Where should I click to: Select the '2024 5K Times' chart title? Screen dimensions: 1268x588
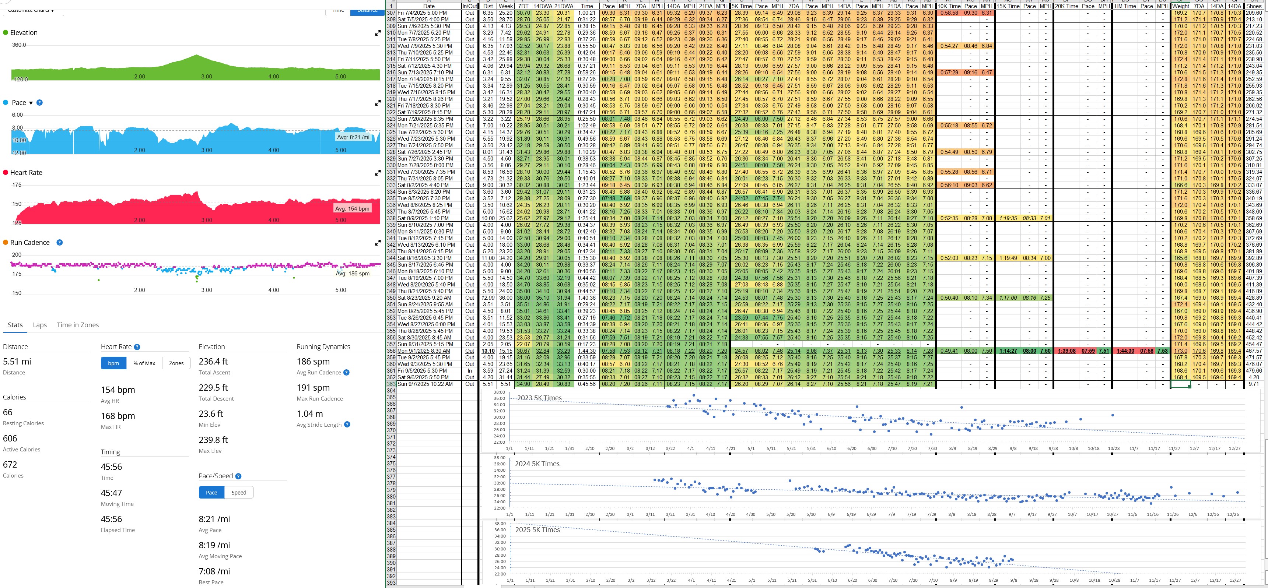(537, 464)
